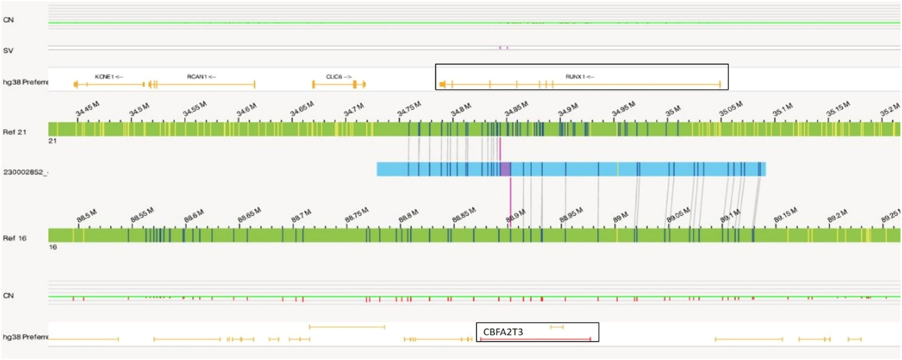This screenshot has height=360, width=902.
Task: Select the SV track label
Action: pos(8,51)
